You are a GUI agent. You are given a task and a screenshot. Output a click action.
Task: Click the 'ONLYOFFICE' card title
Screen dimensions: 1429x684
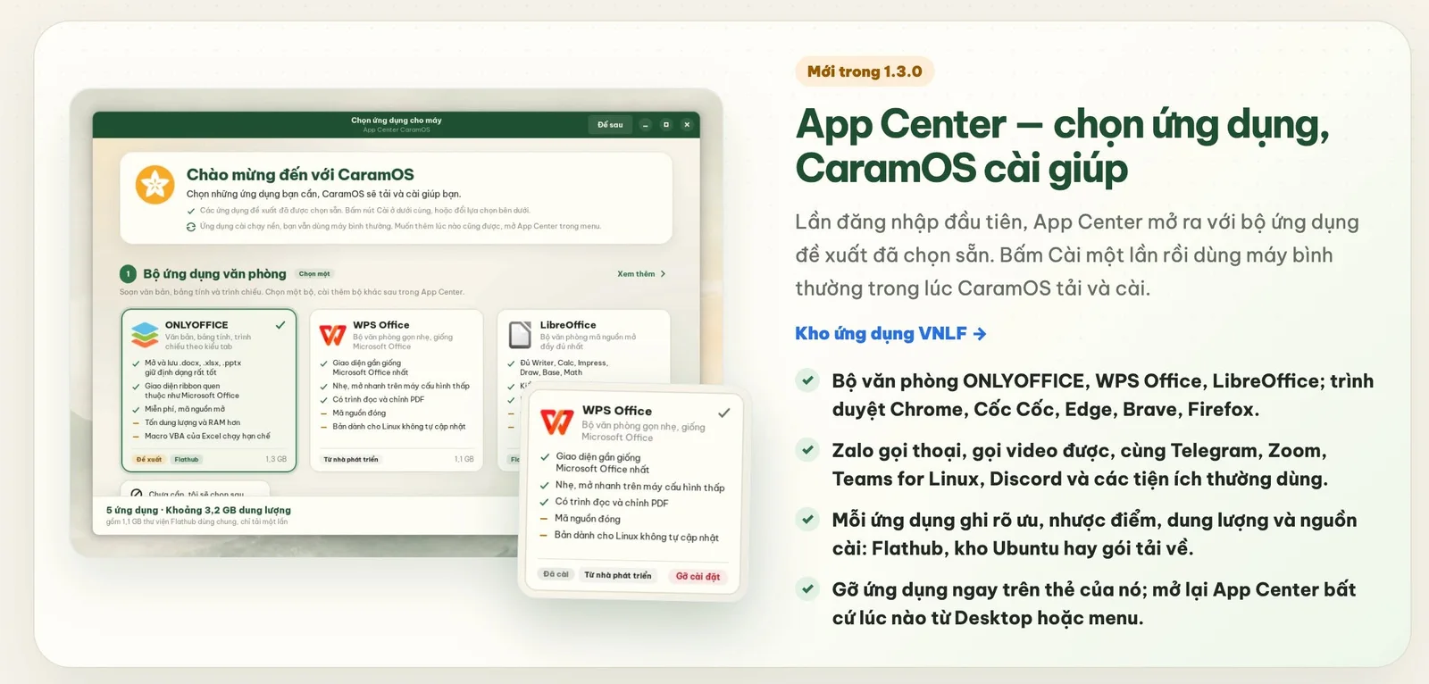196,325
